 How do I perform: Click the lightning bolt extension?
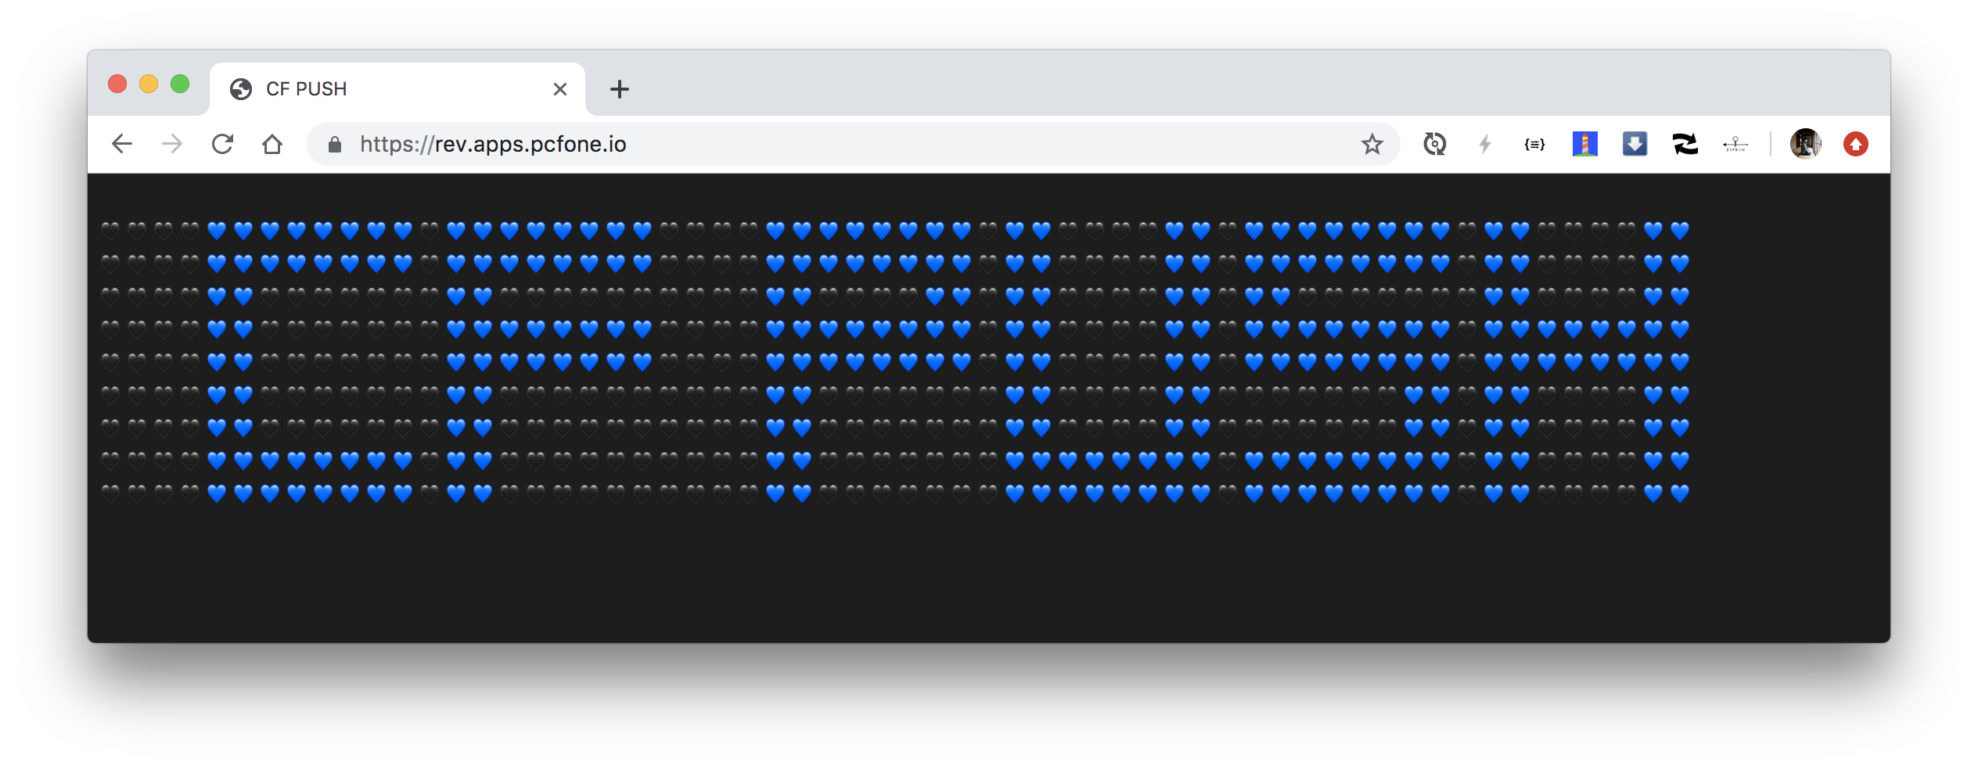1485,144
